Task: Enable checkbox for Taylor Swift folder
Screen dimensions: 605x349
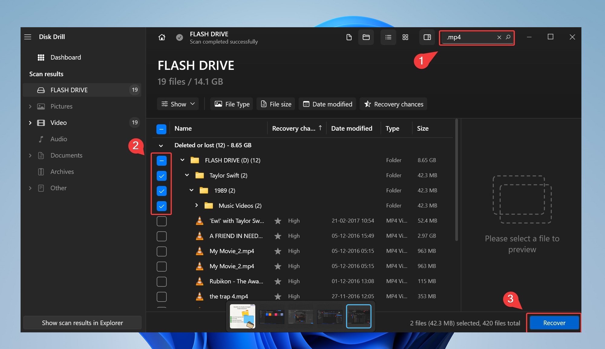Action: tap(161, 175)
